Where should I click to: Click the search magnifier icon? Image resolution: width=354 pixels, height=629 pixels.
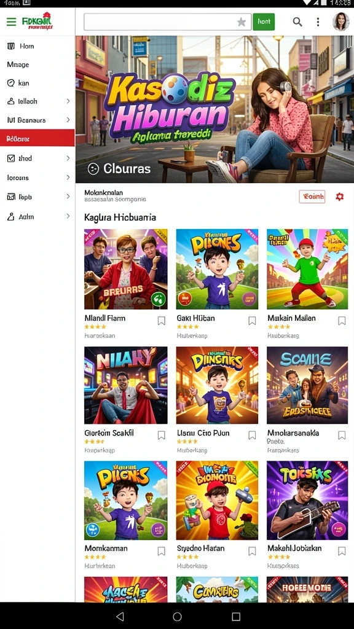[297, 21]
